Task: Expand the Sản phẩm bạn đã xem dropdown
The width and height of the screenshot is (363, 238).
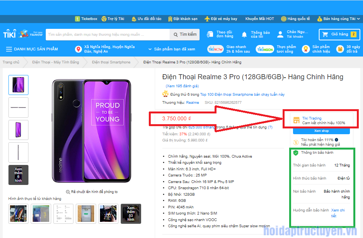Action: 172,49
